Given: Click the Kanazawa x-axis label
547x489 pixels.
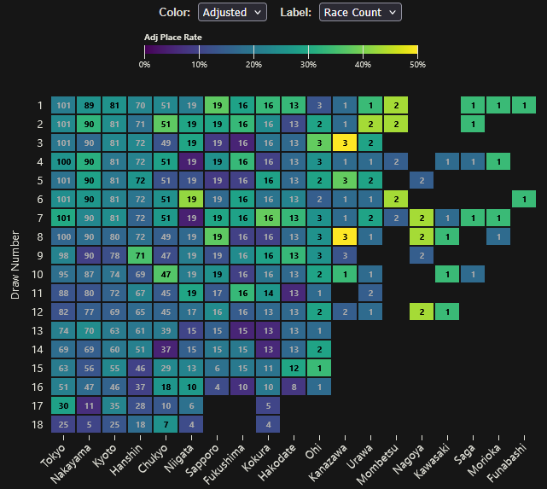Looking at the screenshot, I should 329,463.
